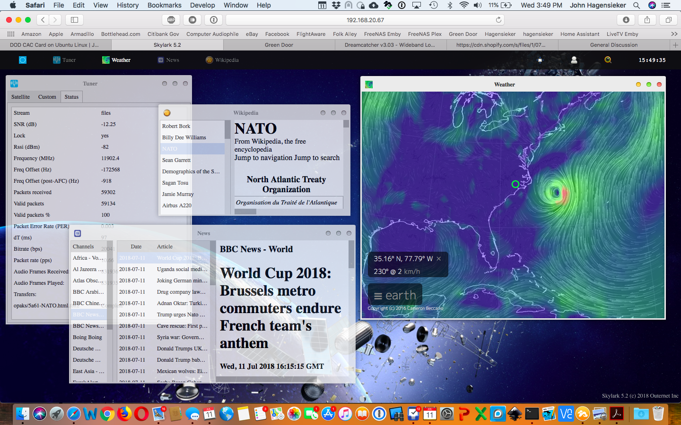Click the km/h wind unit toggle
681x425 pixels.
(412, 272)
